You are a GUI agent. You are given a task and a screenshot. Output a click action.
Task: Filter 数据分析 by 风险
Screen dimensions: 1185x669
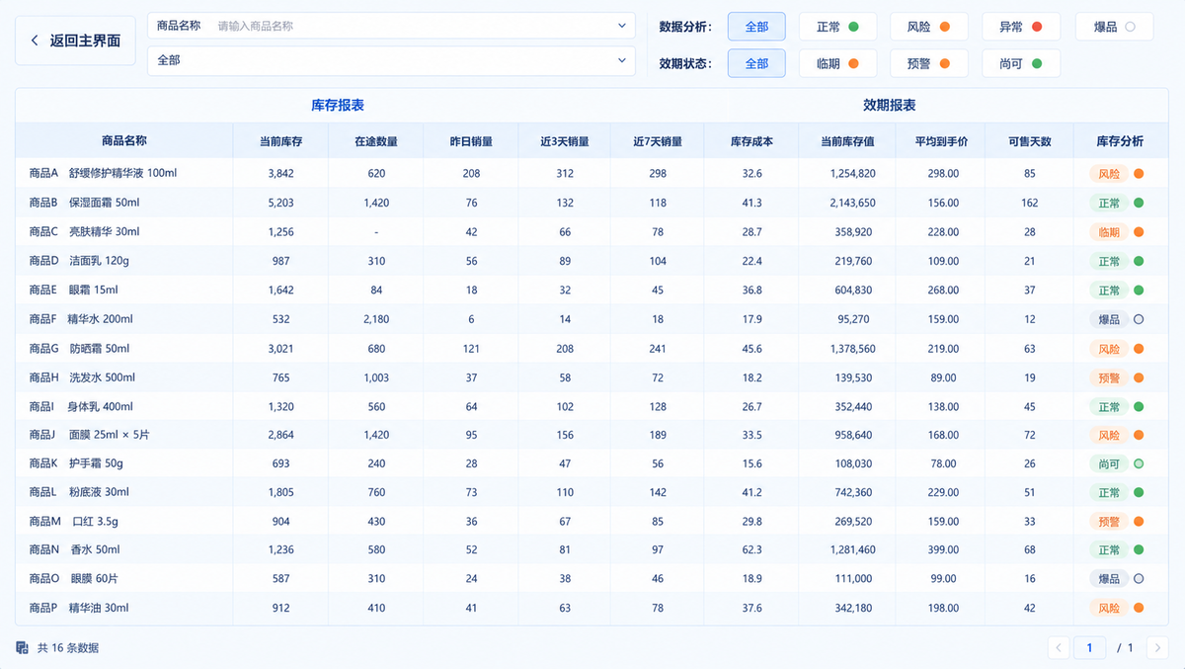pos(928,27)
